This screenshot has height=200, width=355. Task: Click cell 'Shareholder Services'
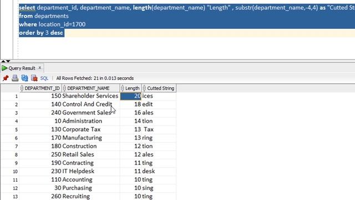click(90, 96)
